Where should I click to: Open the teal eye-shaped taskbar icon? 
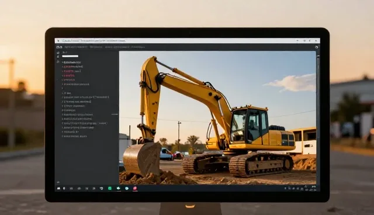pos(118,188)
